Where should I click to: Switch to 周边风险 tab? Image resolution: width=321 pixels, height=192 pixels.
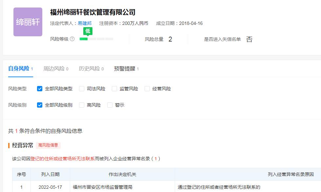click(54, 69)
